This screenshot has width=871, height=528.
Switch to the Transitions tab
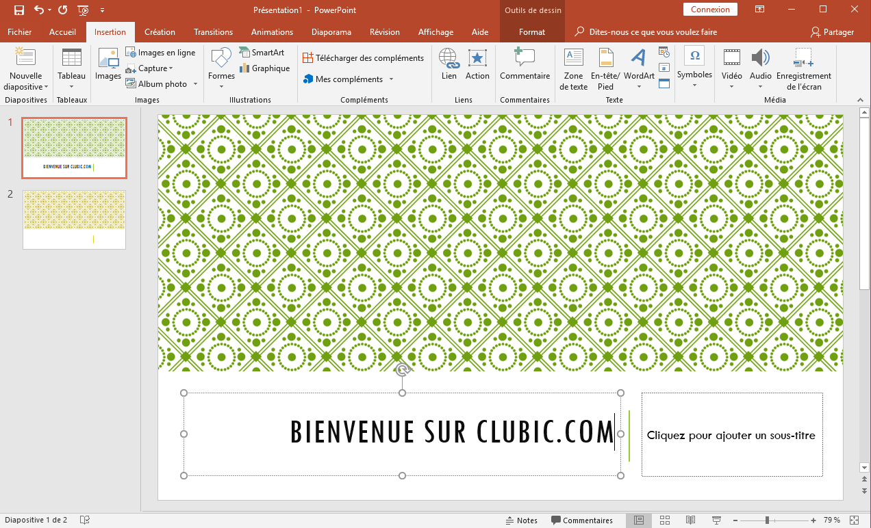(213, 32)
